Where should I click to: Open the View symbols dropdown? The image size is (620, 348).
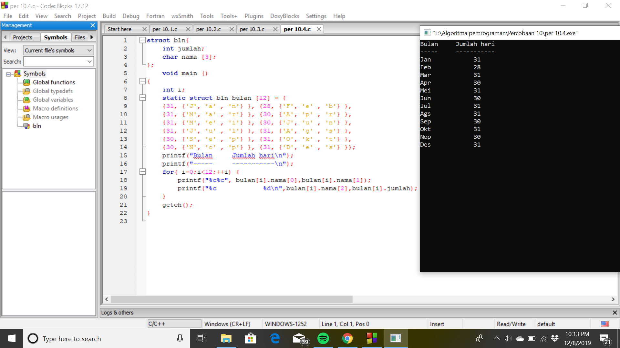click(58, 50)
